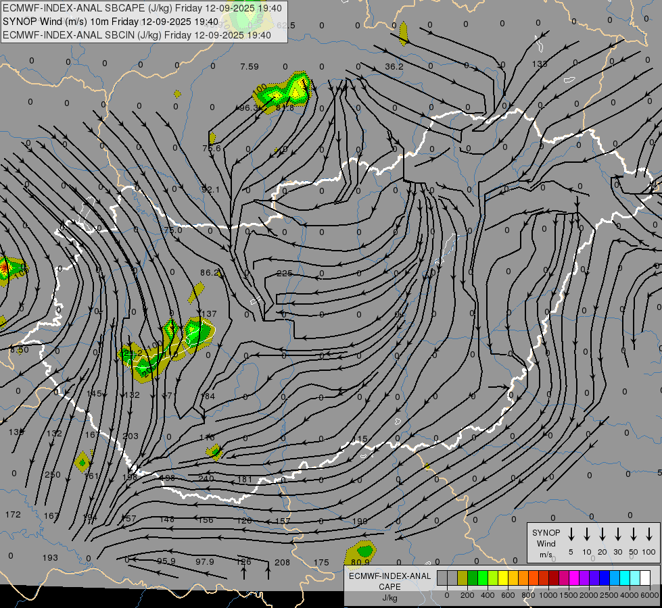Click the 250 value in lower left
Screen dimensions: 662x608
tap(53, 475)
